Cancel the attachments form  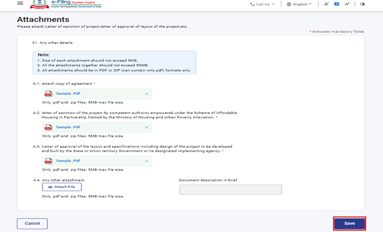[32, 223]
